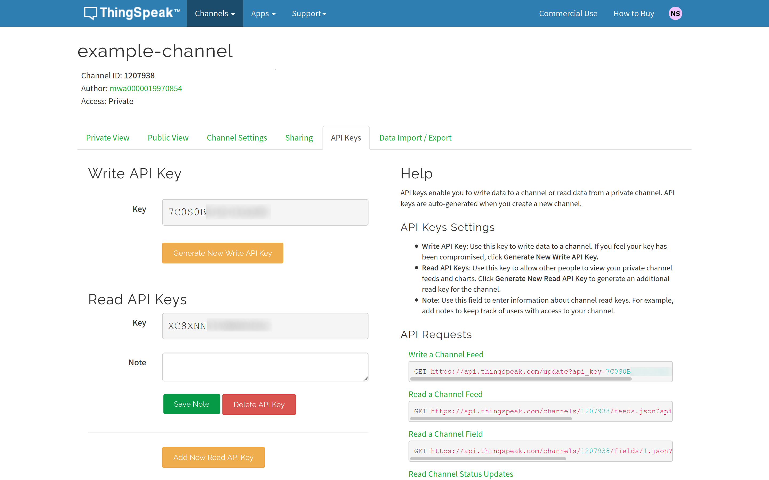
Task: Click inside the Note text area
Action: pyautogui.click(x=265, y=367)
